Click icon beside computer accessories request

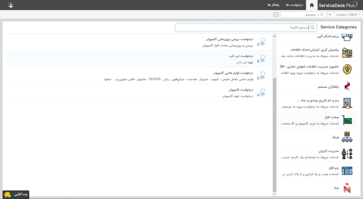pyautogui.click(x=261, y=76)
